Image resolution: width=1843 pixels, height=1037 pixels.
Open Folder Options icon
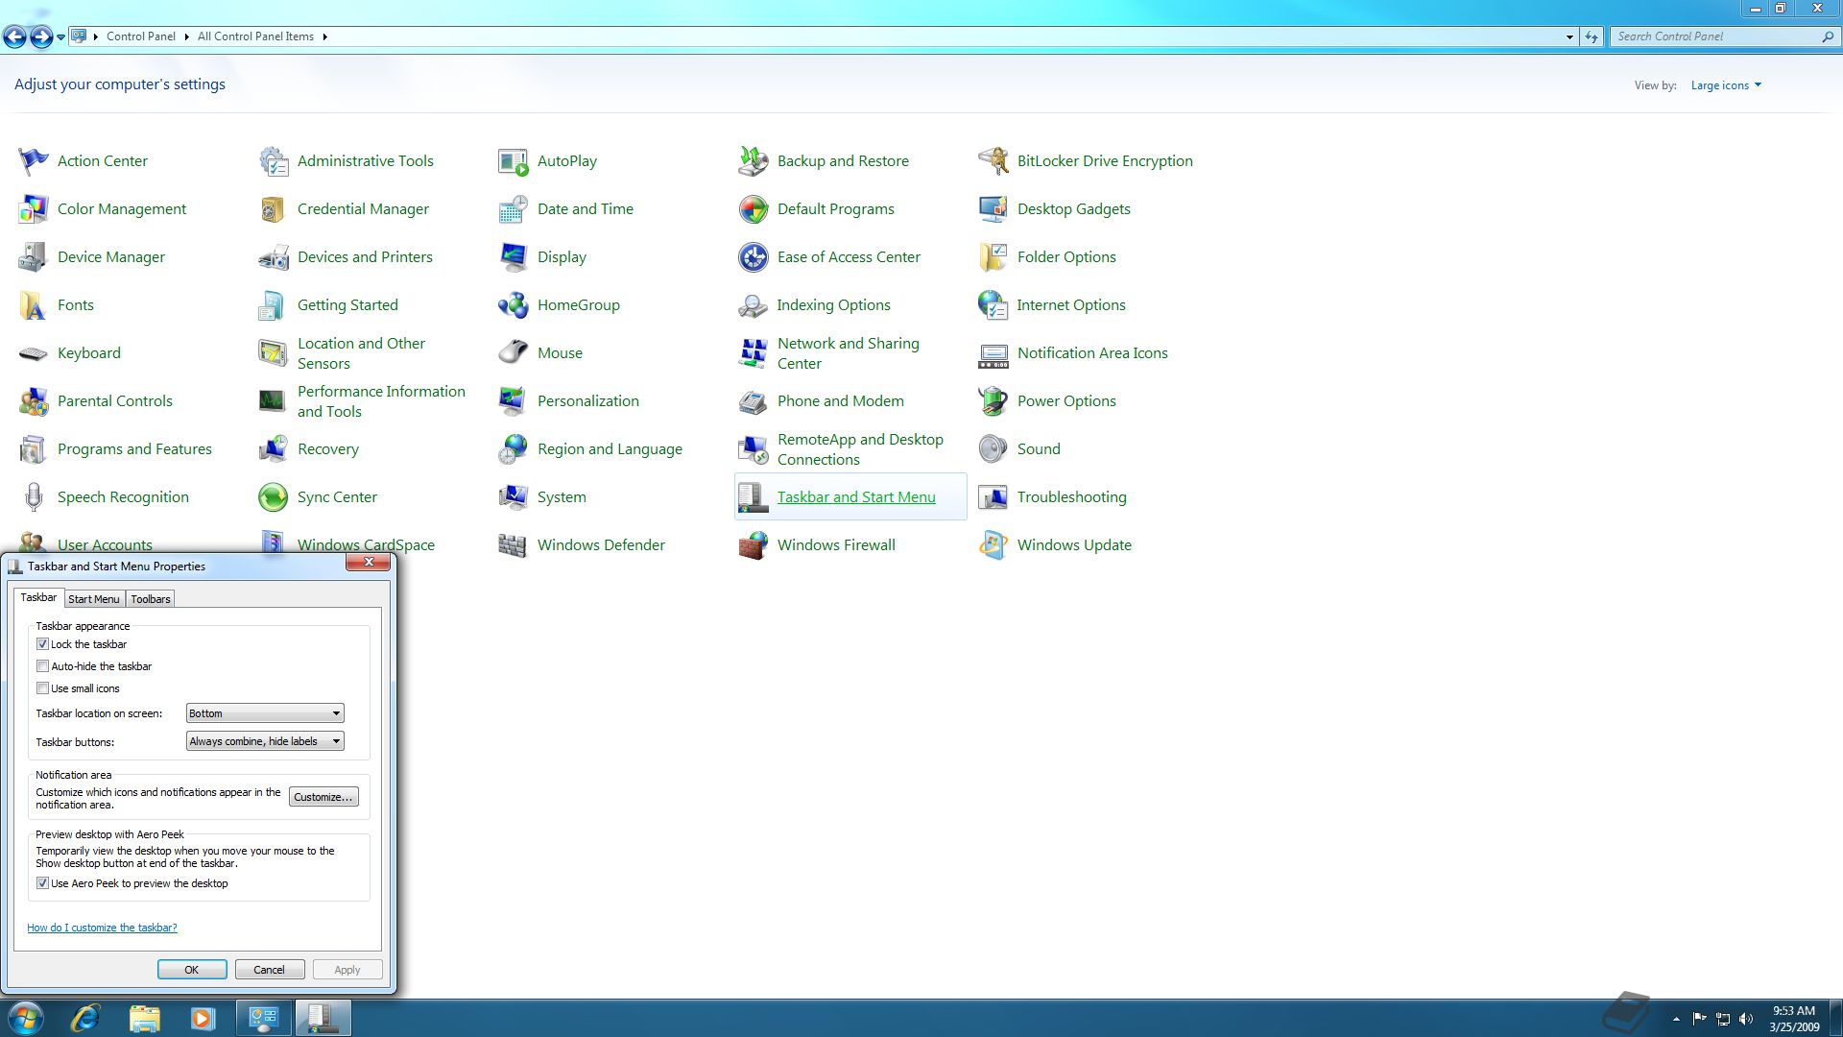coord(993,257)
